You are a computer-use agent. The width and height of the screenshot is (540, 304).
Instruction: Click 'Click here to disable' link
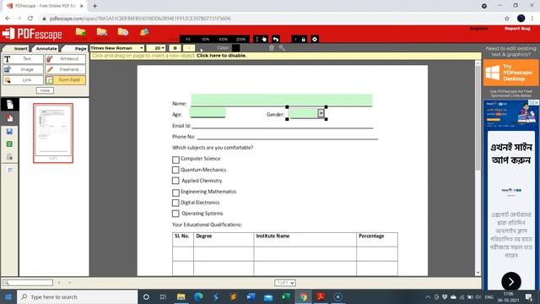(x=221, y=56)
